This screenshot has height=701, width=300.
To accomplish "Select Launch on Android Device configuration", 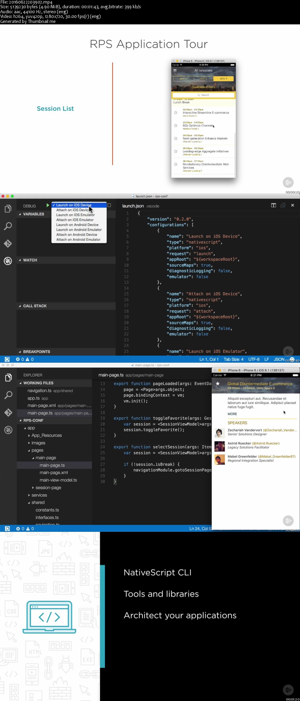I will (x=79, y=225).
